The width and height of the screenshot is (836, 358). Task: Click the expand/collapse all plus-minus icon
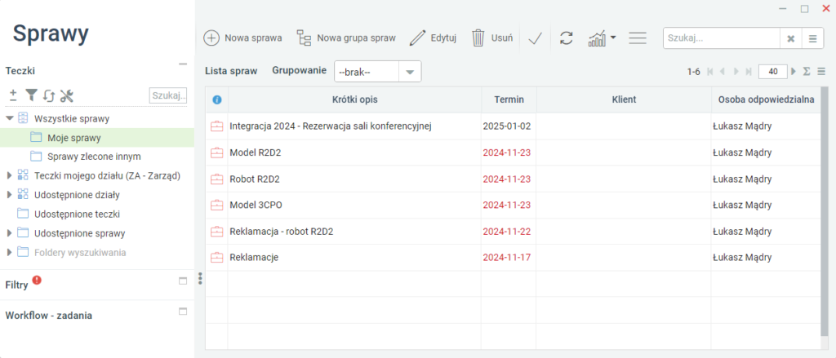click(x=13, y=95)
